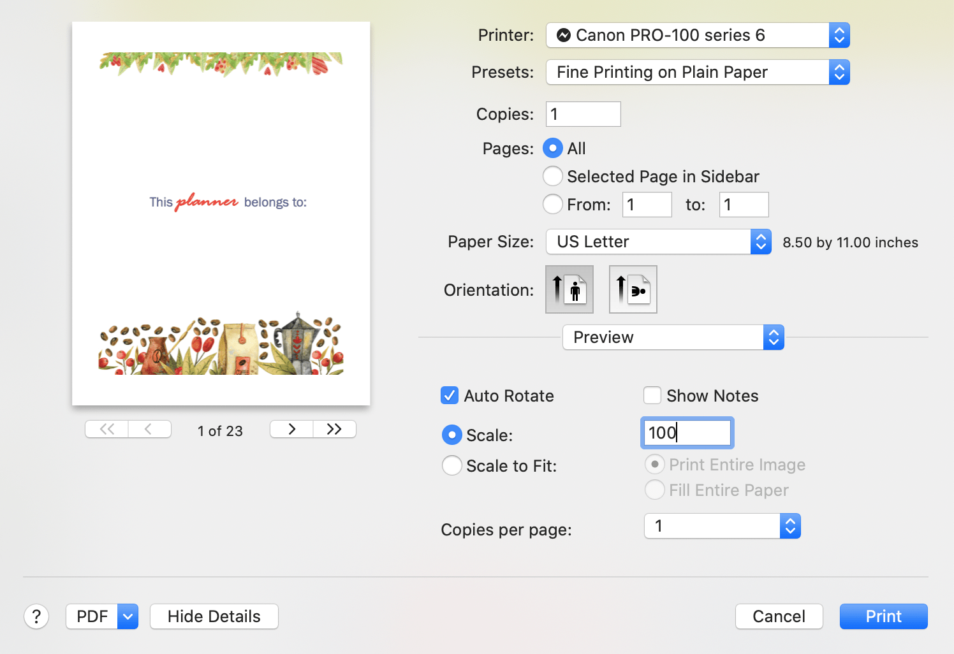This screenshot has height=654, width=954.
Task: Click inside the Scale value field
Action: click(687, 433)
